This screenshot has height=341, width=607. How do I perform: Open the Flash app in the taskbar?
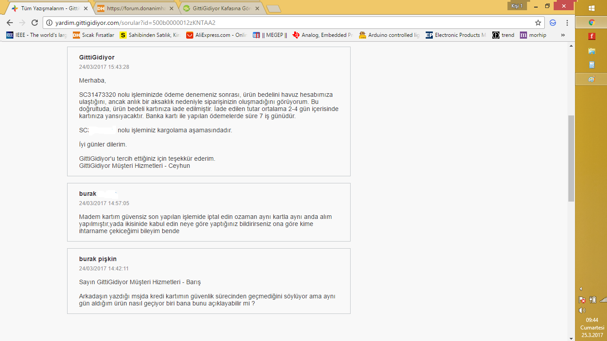pos(591,36)
